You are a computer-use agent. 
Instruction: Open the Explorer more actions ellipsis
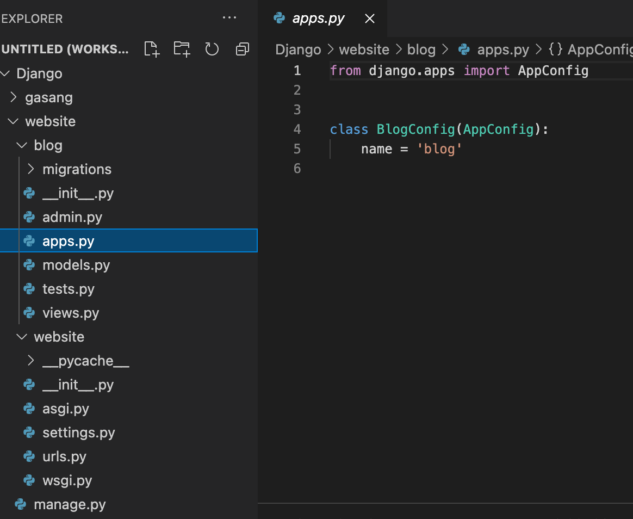[x=229, y=18]
